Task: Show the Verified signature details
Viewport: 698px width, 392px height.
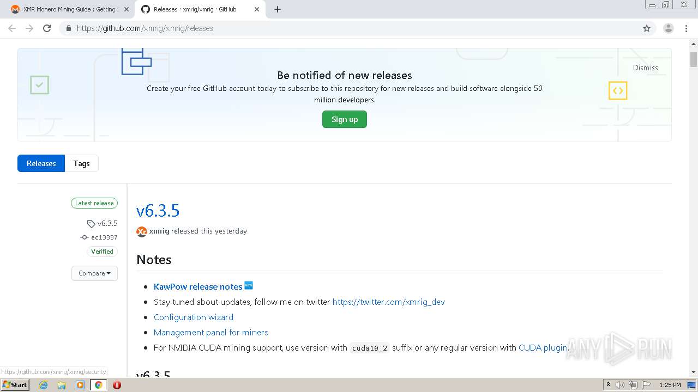Action: 102,252
